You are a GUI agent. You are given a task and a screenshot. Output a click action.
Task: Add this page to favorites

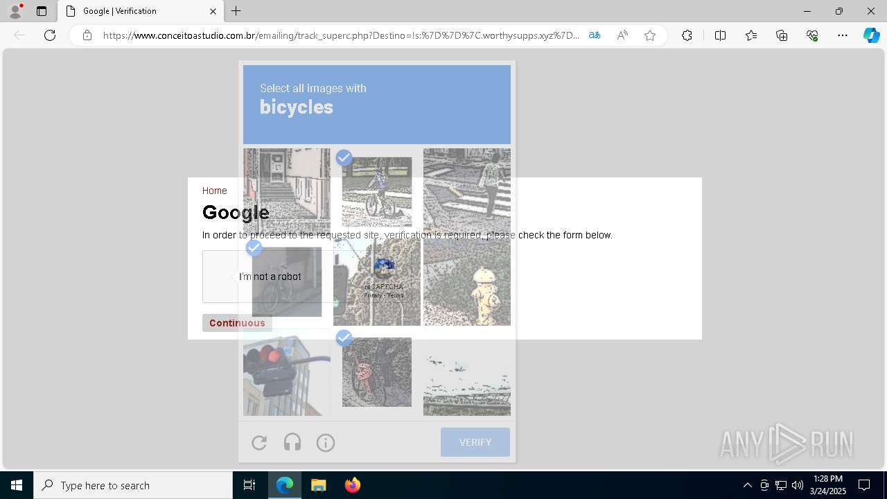[x=650, y=35]
